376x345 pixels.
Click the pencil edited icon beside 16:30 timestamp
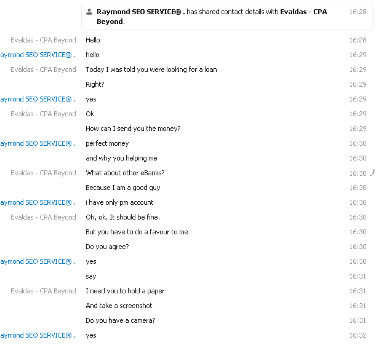(372, 173)
